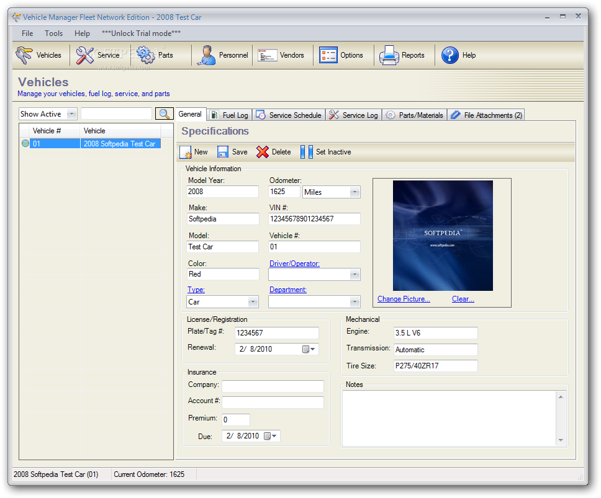Click the New vehicle icon
601x498 pixels.
pos(186,152)
